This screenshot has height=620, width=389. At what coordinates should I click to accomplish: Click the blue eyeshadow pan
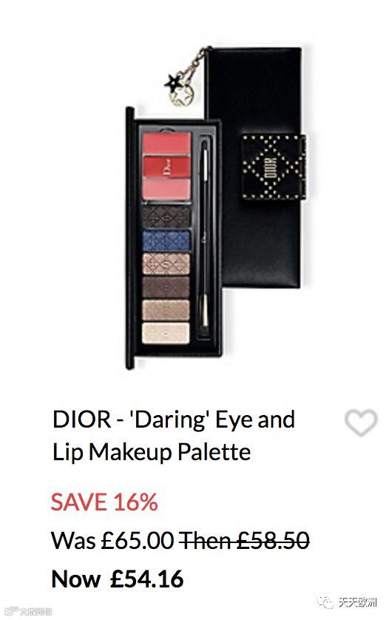point(166,240)
